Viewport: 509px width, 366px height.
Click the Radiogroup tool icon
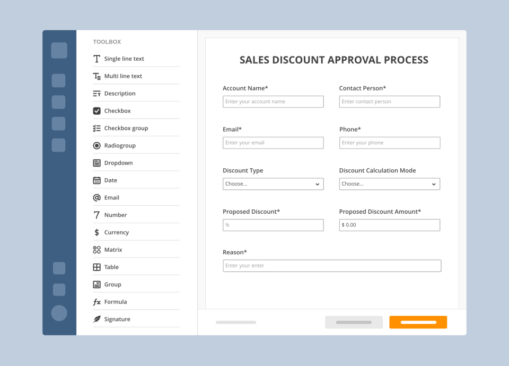point(96,145)
